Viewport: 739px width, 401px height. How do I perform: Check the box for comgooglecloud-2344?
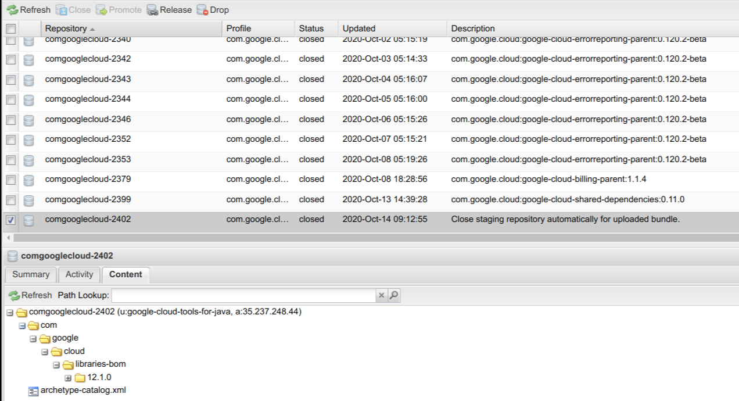click(10, 99)
